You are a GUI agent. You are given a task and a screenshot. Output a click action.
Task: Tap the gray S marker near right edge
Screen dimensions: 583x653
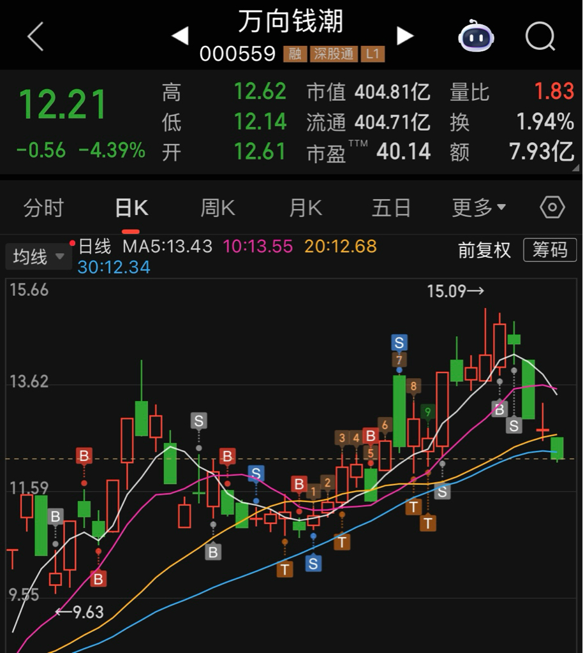tap(514, 425)
